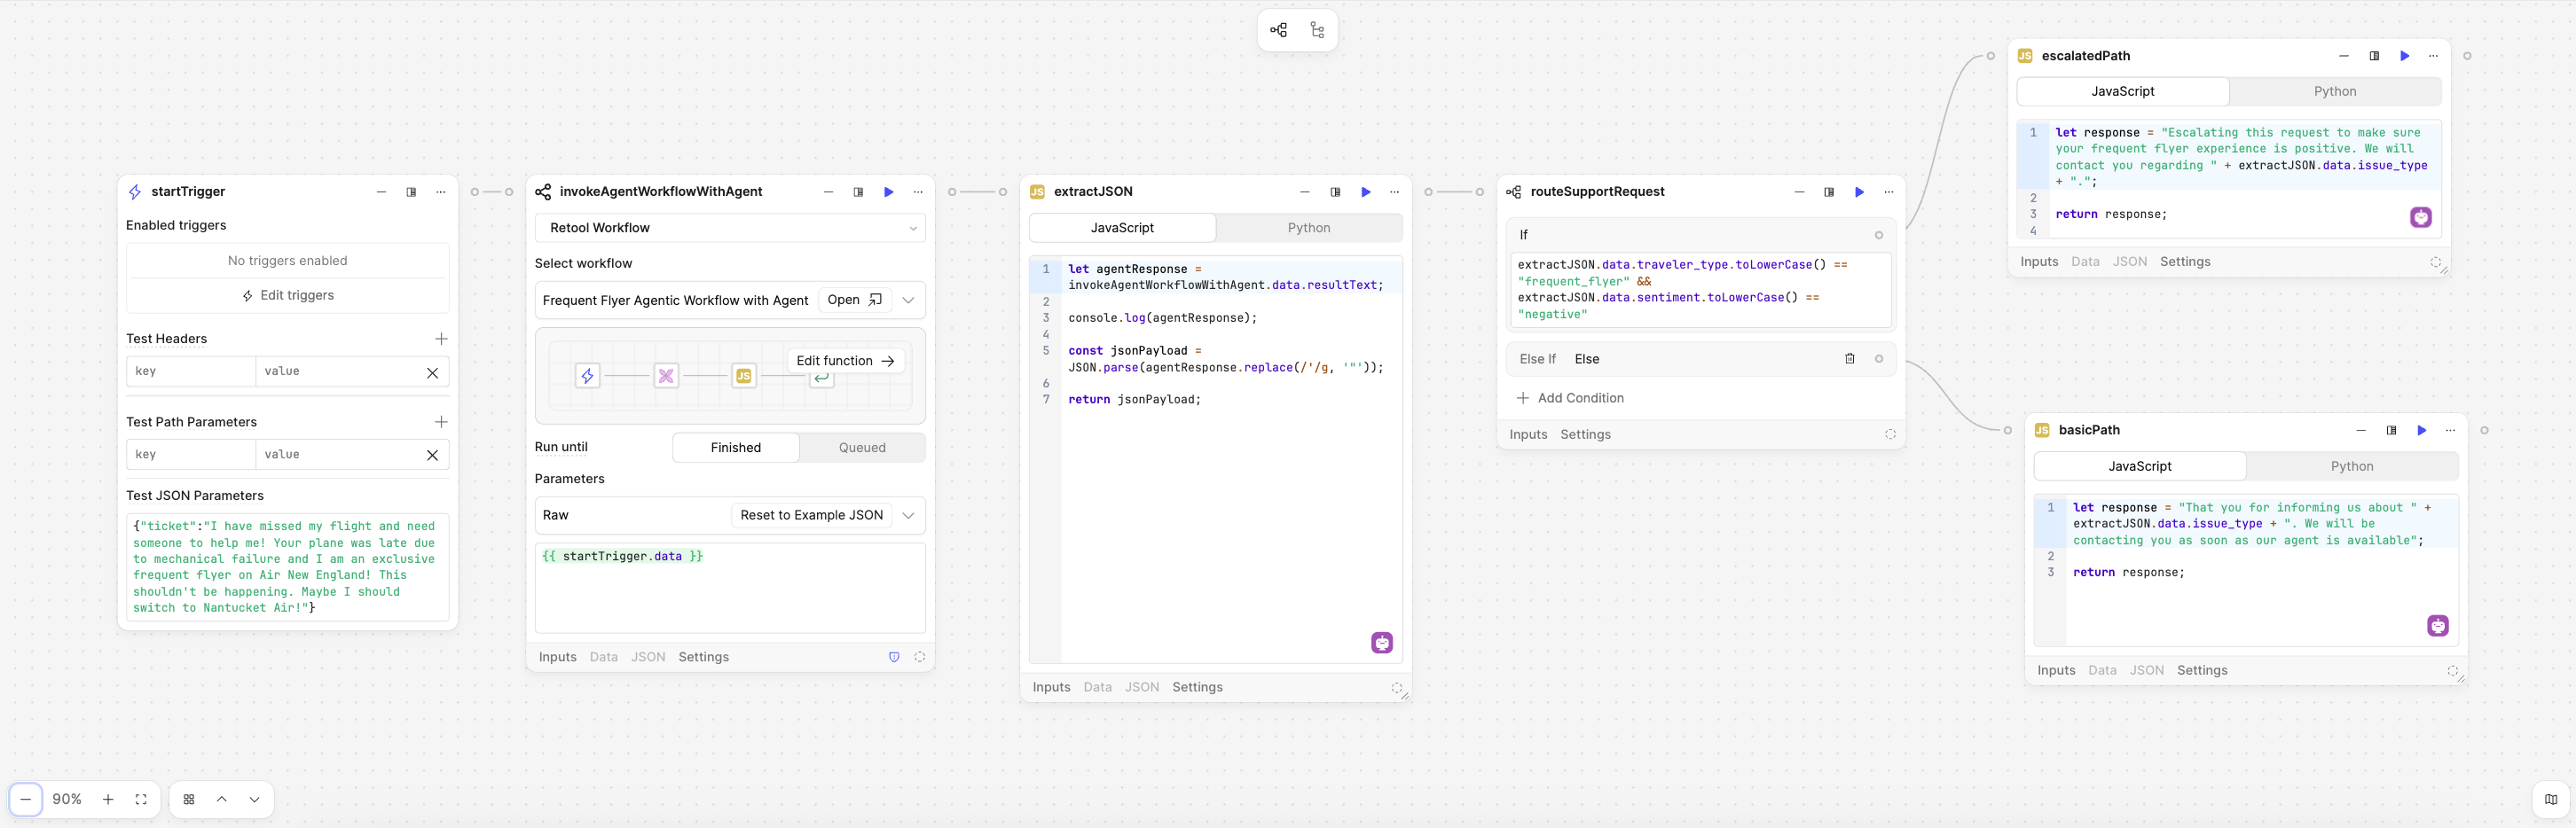Click the Edit triggers button

point(288,295)
